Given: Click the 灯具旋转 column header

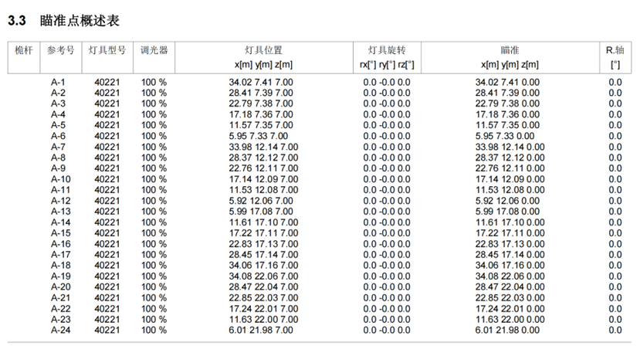Looking at the screenshot, I should point(387,51).
